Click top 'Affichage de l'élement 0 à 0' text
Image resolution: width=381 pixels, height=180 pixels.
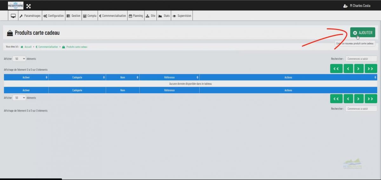(x=26, y=70)
